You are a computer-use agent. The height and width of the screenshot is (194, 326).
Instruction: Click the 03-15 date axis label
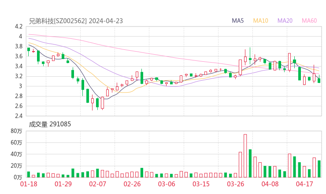coord(201,184)
